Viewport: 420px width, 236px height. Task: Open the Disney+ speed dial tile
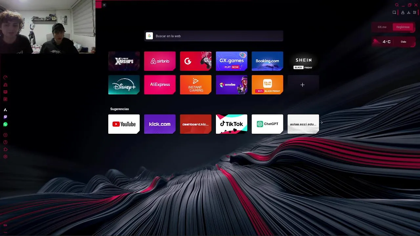pyautogui.click(x=124, y=85)
